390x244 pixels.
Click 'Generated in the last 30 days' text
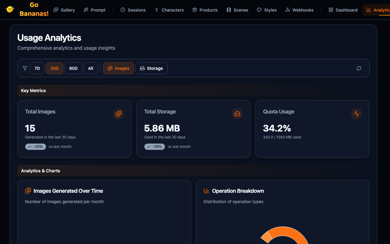pos(50,137)
